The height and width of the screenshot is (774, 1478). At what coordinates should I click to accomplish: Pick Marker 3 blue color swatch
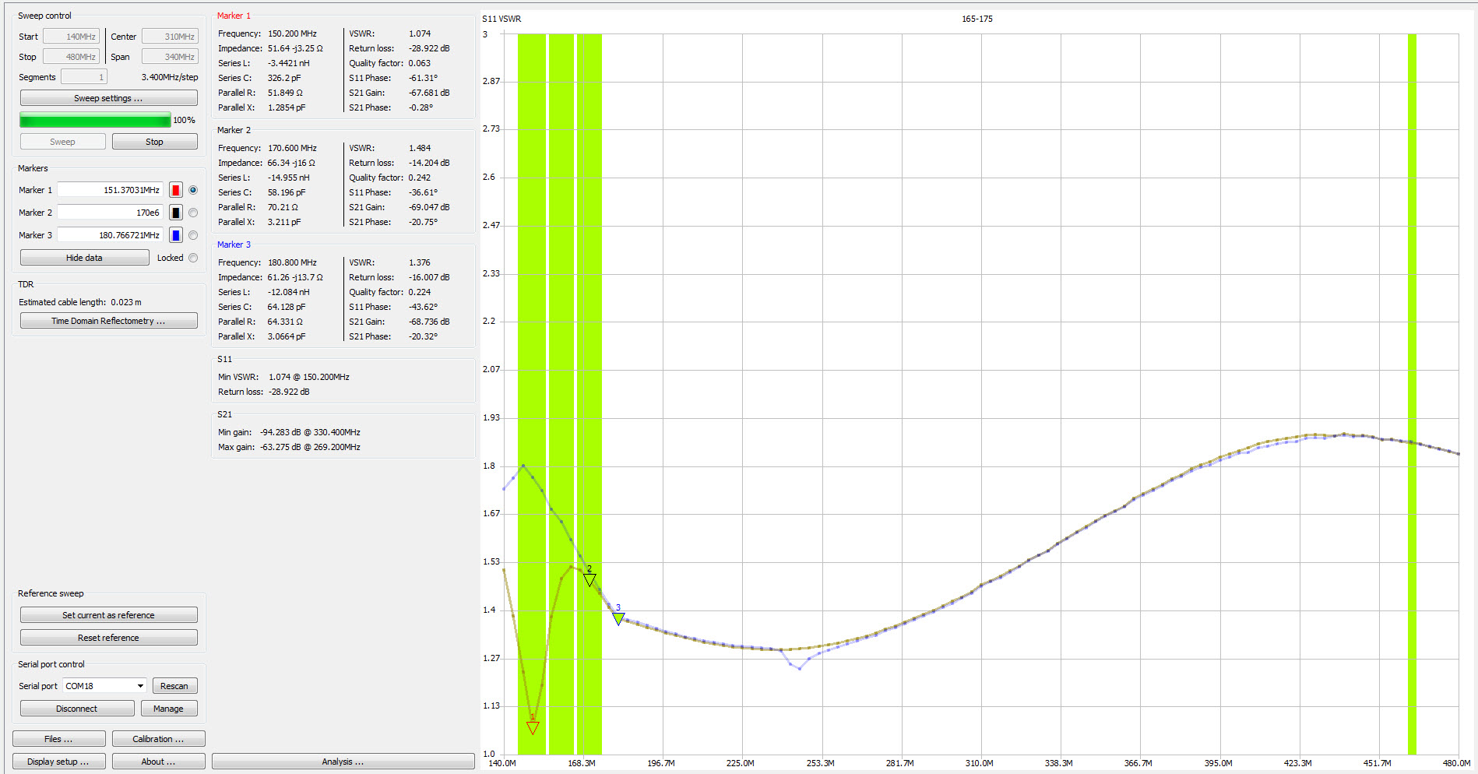pyautogui.click(x=176, y=235)
